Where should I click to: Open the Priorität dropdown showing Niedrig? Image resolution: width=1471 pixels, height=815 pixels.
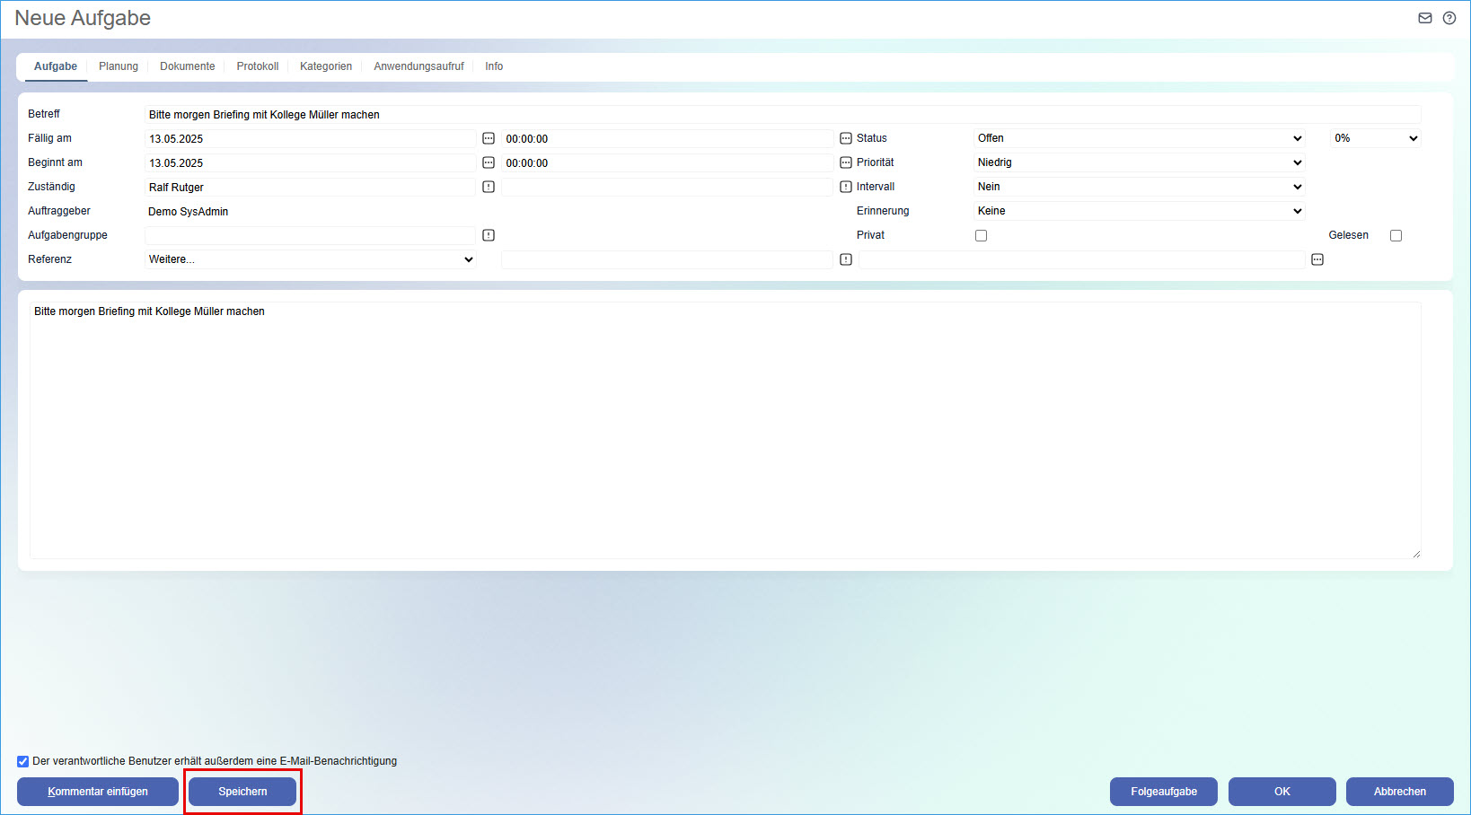click(1140, 162)
